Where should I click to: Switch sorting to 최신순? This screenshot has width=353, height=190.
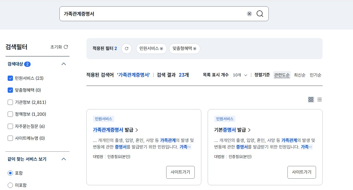click(300, 75)
